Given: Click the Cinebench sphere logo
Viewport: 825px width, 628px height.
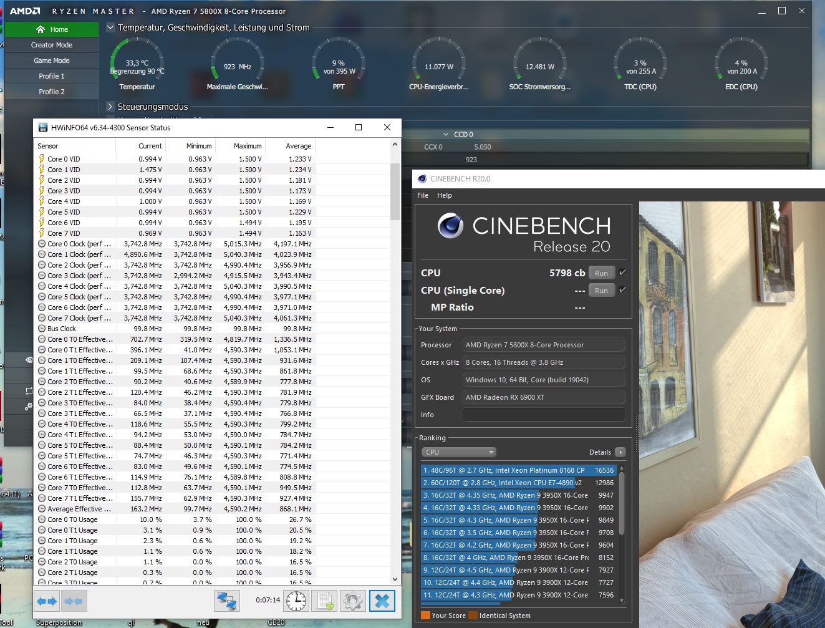Looking at the screenshot, I should click(x=450, y=226).
